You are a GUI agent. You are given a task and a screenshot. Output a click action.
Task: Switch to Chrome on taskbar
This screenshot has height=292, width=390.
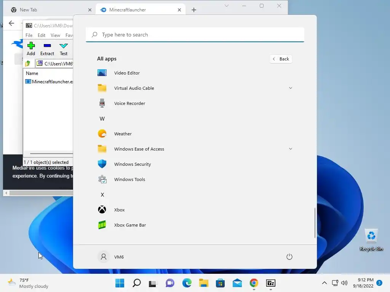pos(254,283)
